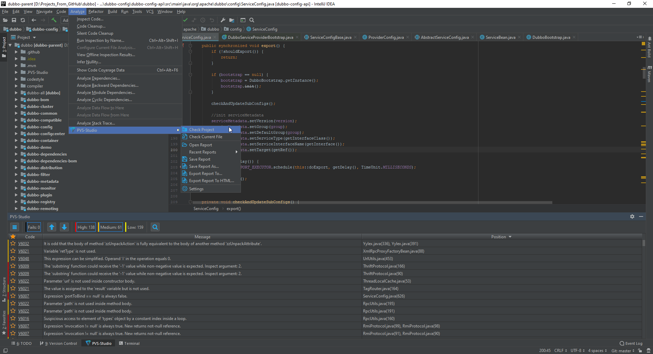Expand the dubbo-config module node
Image resolution: width=653 pixels, height=354 pixels.
pos(16,127)
